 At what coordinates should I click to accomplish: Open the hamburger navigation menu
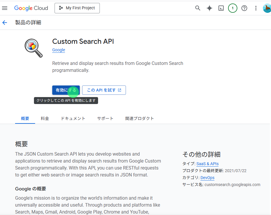[x=5, y=8]
